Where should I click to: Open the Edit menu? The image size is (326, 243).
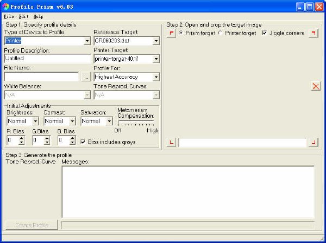click(x=23, y=16)
